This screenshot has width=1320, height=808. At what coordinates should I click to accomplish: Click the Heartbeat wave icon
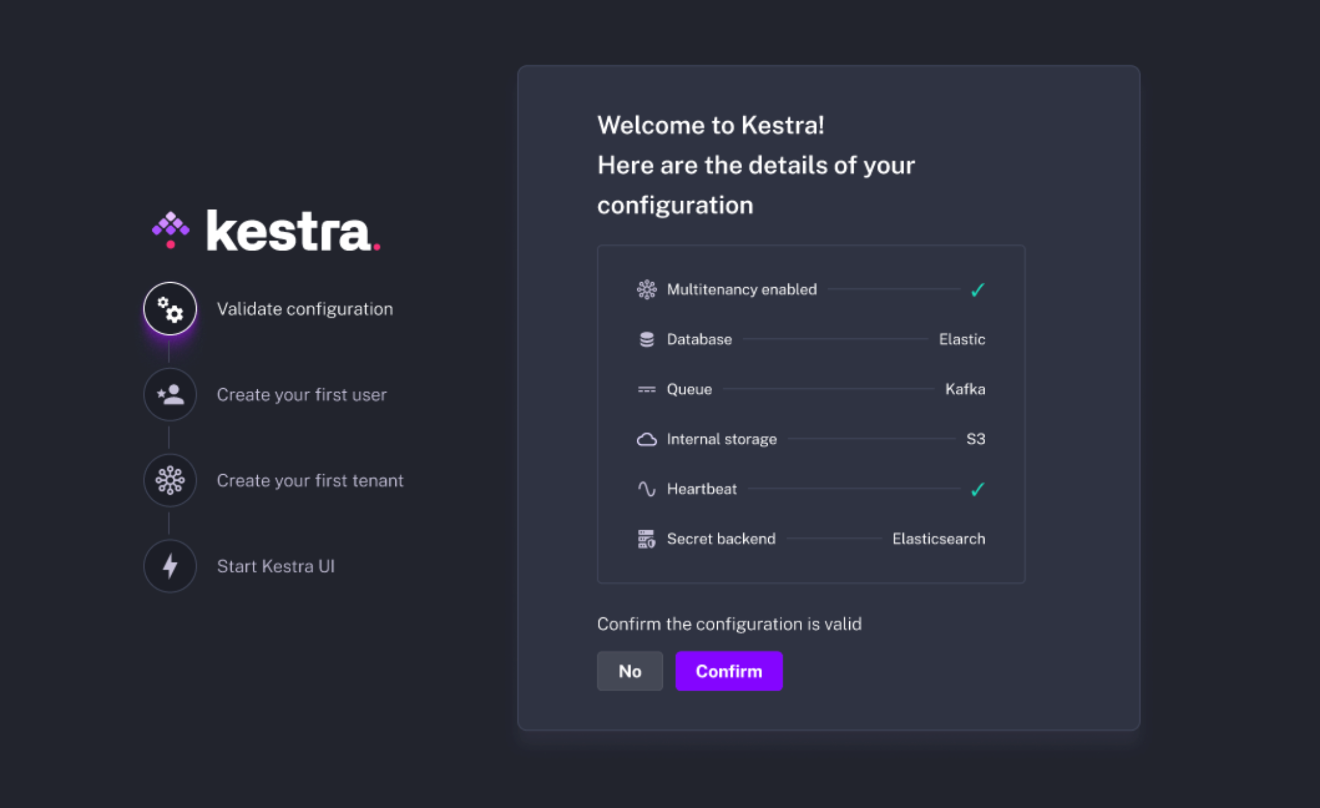tap(646, 489)
